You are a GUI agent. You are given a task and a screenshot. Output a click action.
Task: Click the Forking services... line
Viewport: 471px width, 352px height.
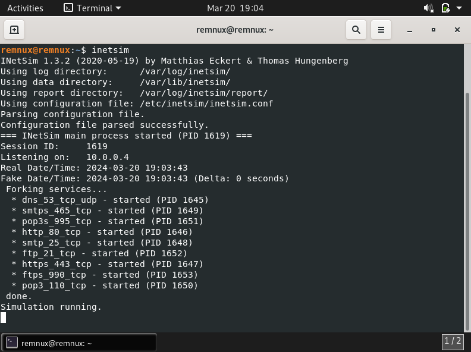[56, 189]
